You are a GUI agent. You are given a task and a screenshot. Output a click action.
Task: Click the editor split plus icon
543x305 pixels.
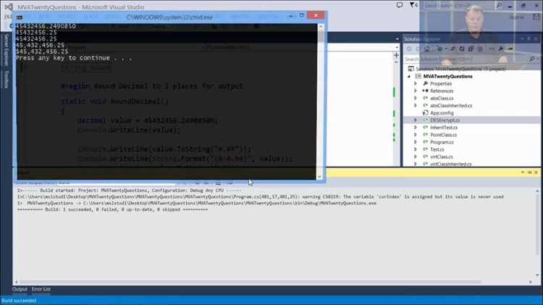coord(397,55)
